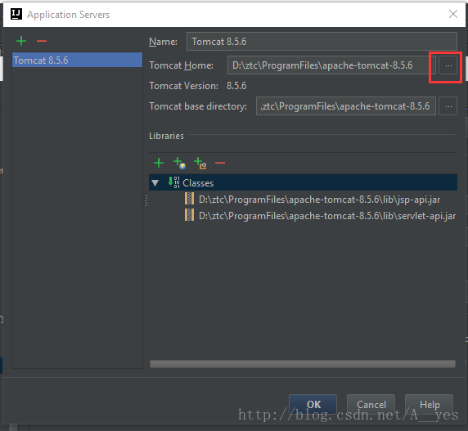Add excluded library icon
468x431 pixels.
(x=200, y=163)
